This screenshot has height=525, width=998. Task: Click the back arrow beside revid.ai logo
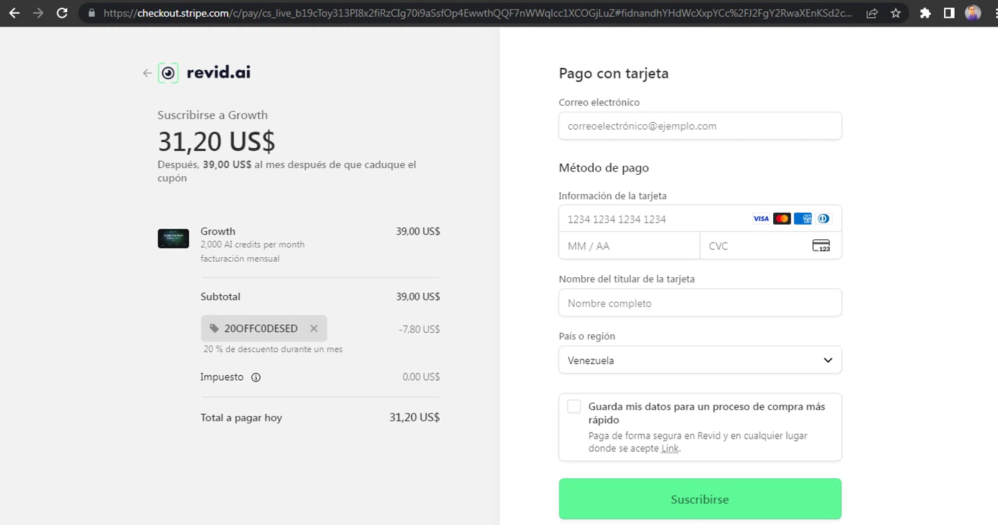[x=147, y=73]
